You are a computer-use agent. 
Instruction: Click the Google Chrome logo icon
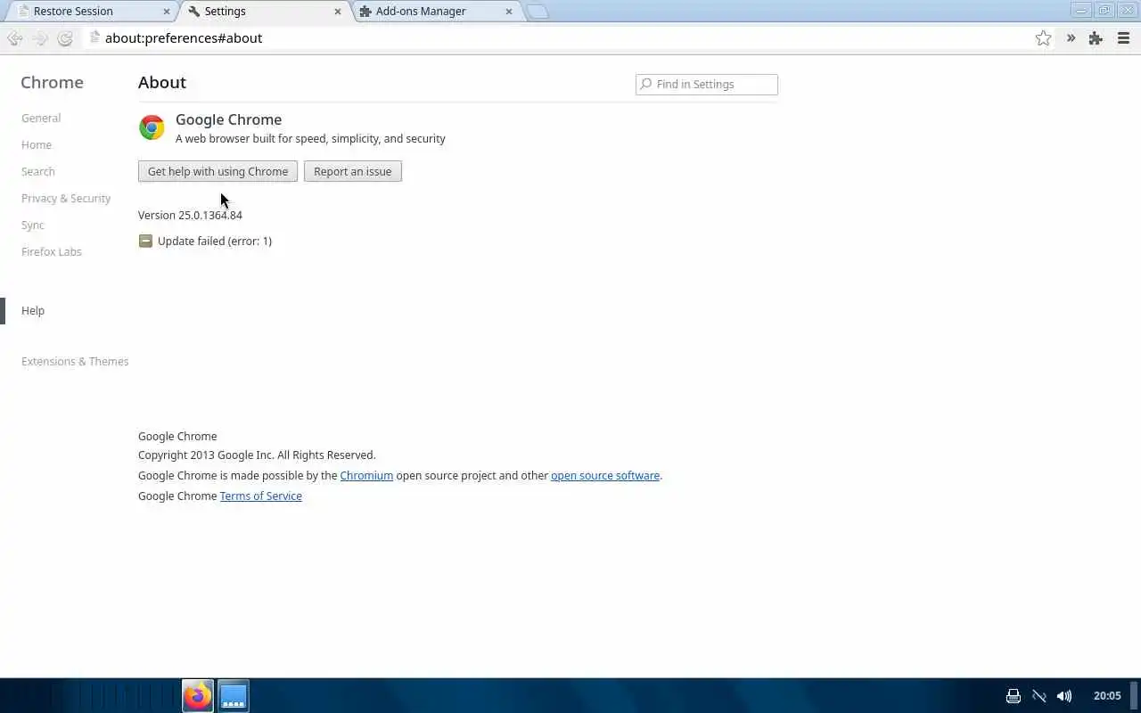tap(152, 127)
